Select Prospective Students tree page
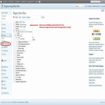105x105 pixels. [20, 69]
